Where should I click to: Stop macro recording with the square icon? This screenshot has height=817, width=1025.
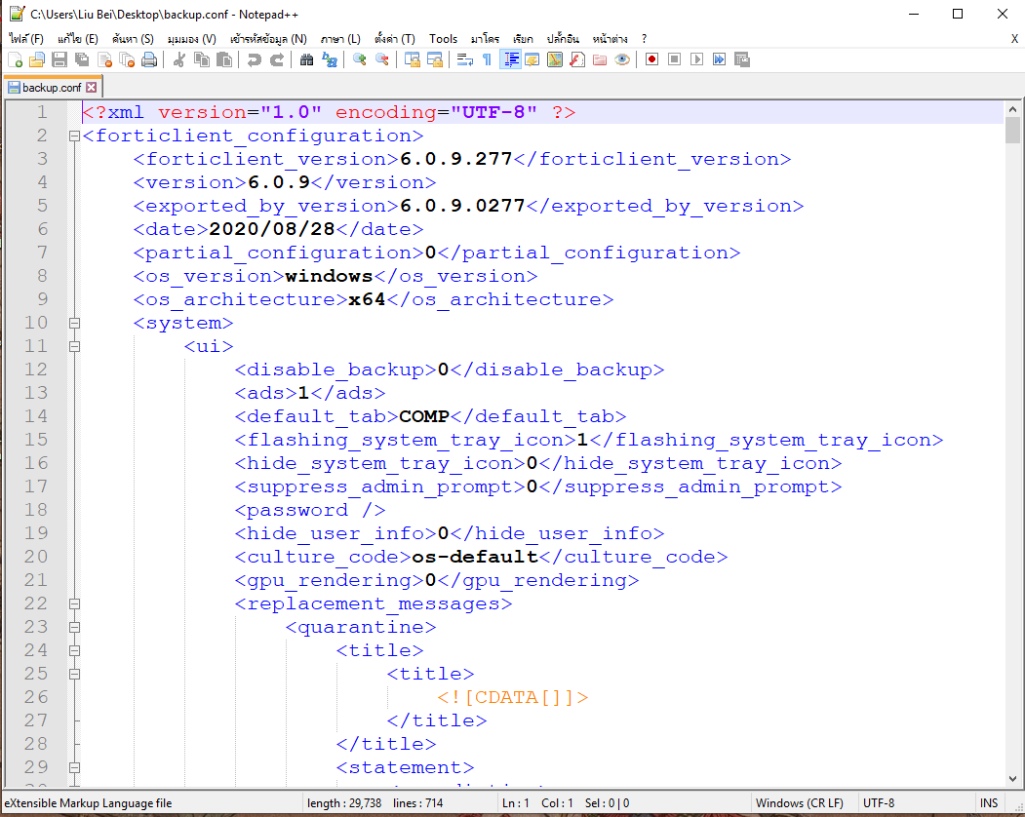click(675, 60)
